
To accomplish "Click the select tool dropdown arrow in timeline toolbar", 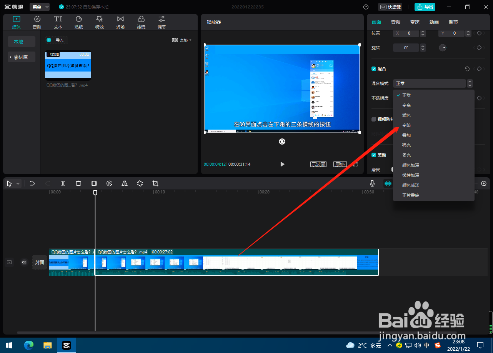I will tap(18, 184).
